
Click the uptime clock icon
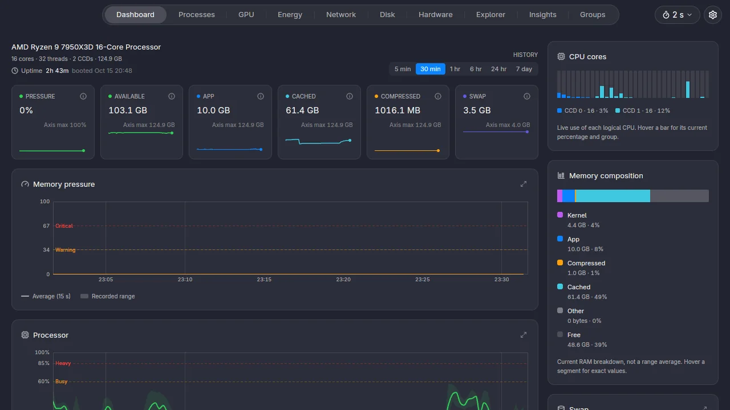(15, 71)
